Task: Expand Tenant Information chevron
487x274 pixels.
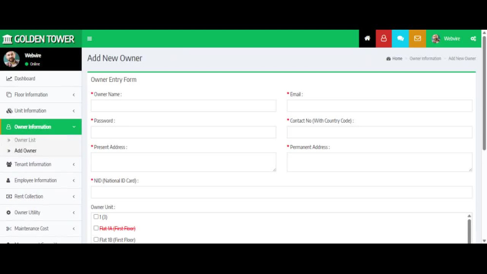Action: coord(74,164)
